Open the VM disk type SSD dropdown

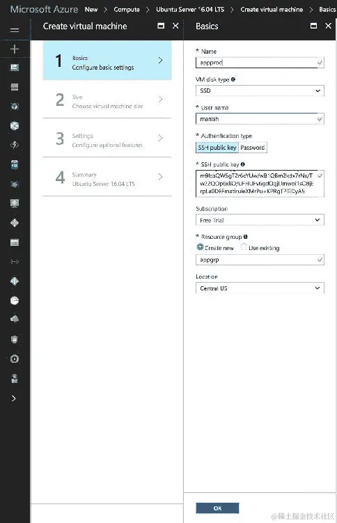[260, 91]
